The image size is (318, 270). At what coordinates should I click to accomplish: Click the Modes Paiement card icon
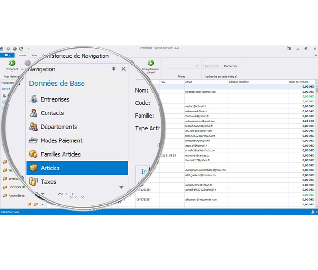point(34,140)
